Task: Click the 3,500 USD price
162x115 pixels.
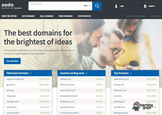Action: click(45, 90)
